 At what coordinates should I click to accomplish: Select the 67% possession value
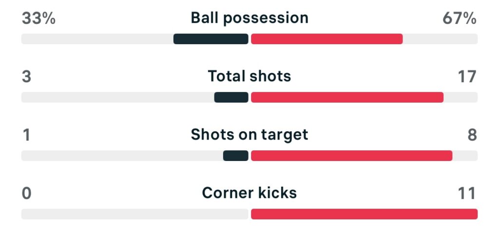[460, 18]
